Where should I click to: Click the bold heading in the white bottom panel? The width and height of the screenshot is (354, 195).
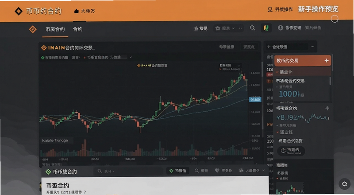pos(58,186)
